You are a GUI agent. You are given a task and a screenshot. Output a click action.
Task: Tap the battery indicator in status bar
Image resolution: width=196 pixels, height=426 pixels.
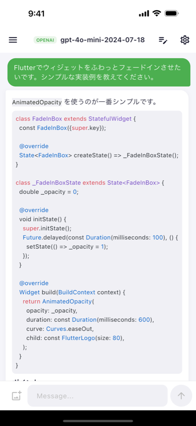171,13
